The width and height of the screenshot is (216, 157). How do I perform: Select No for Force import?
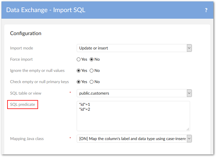click(x=92, y=60)
